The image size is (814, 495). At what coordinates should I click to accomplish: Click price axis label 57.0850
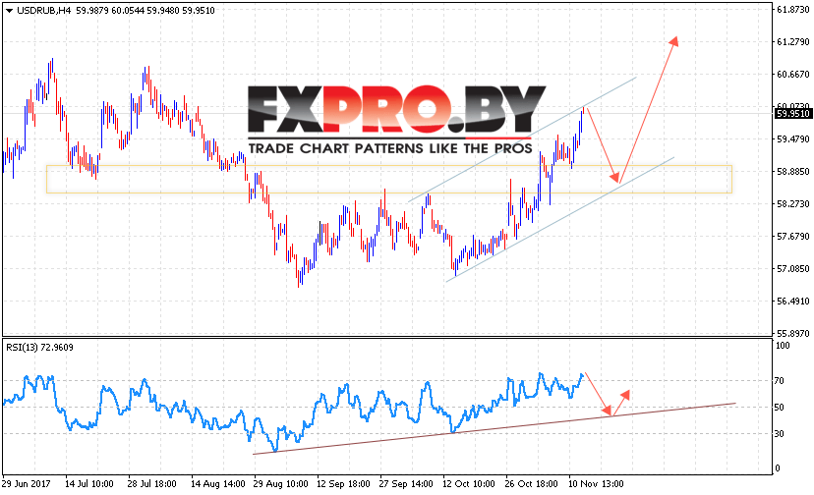792,269
